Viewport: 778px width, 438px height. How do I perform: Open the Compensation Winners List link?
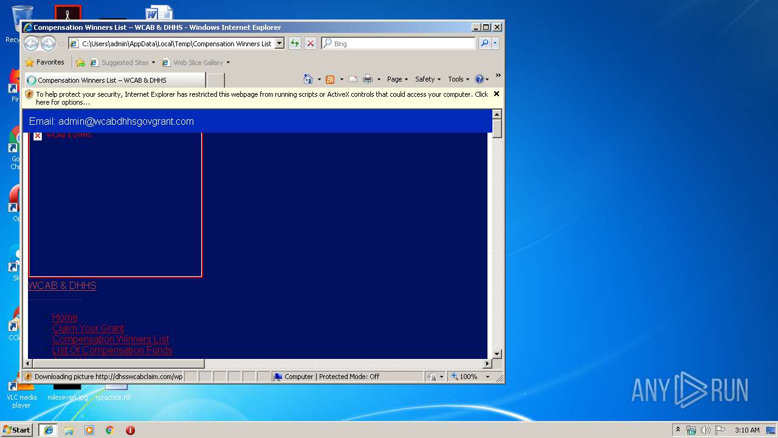click(111, 339)
